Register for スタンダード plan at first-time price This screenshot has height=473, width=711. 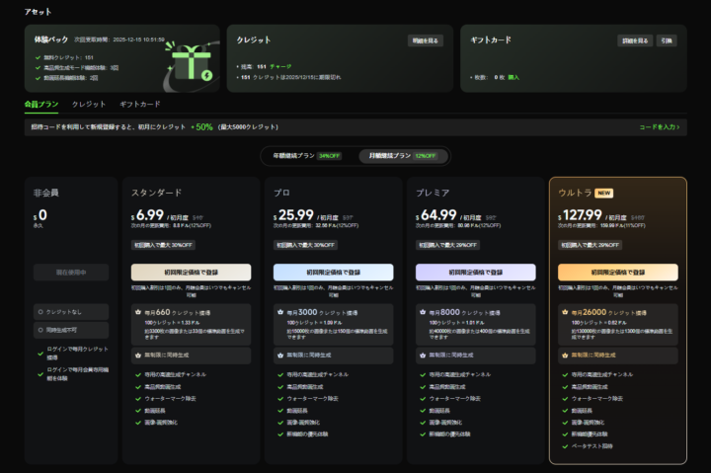coord(190,272)
